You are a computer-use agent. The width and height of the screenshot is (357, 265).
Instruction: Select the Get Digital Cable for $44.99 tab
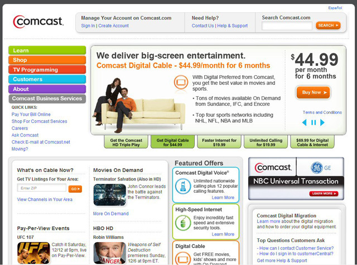coord(172,143)
